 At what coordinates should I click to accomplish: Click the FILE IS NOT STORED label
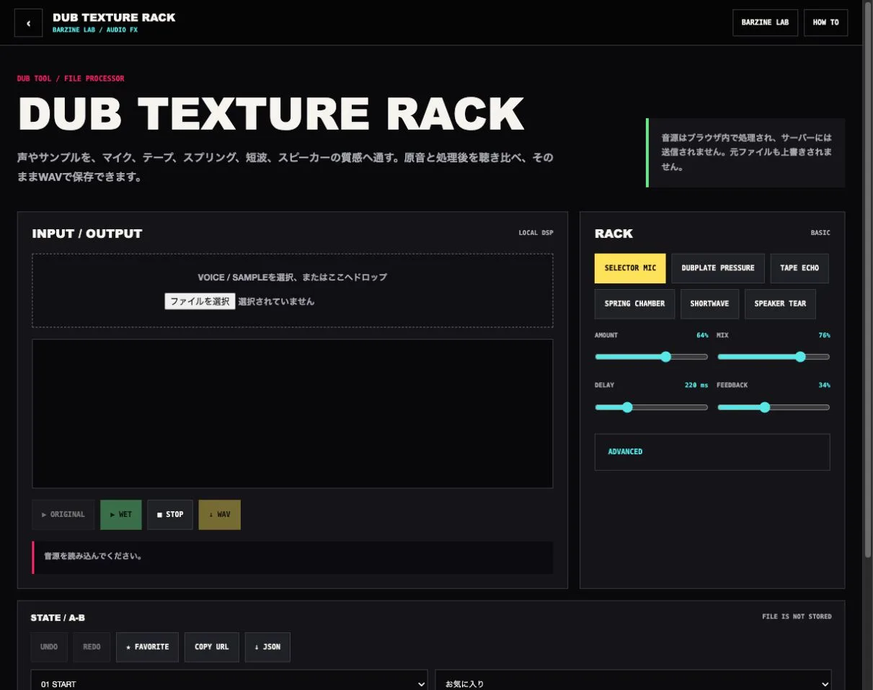[797, 616]
